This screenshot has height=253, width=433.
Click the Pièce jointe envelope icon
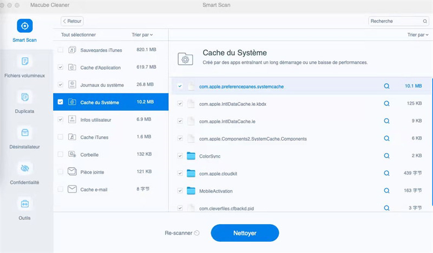(x=72, y=171)
